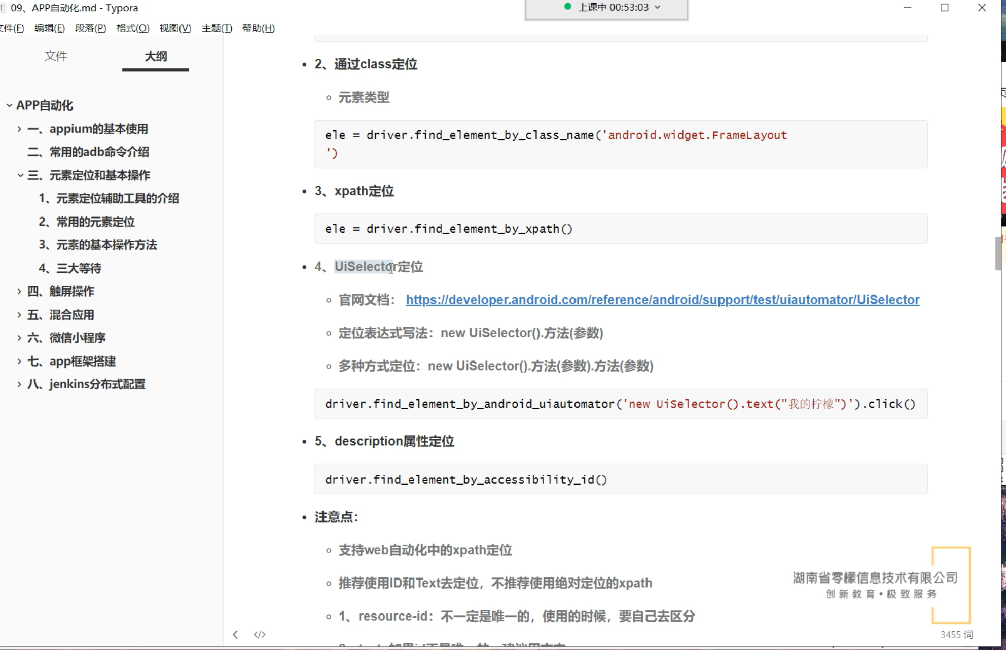
Task: Collapse the APP自动化 outline root
Action: click(x=9, y=105)
